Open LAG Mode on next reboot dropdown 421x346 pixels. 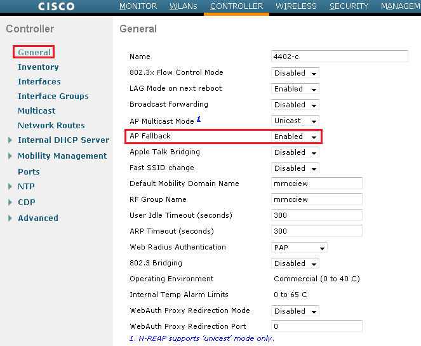(x=295, y=89)
